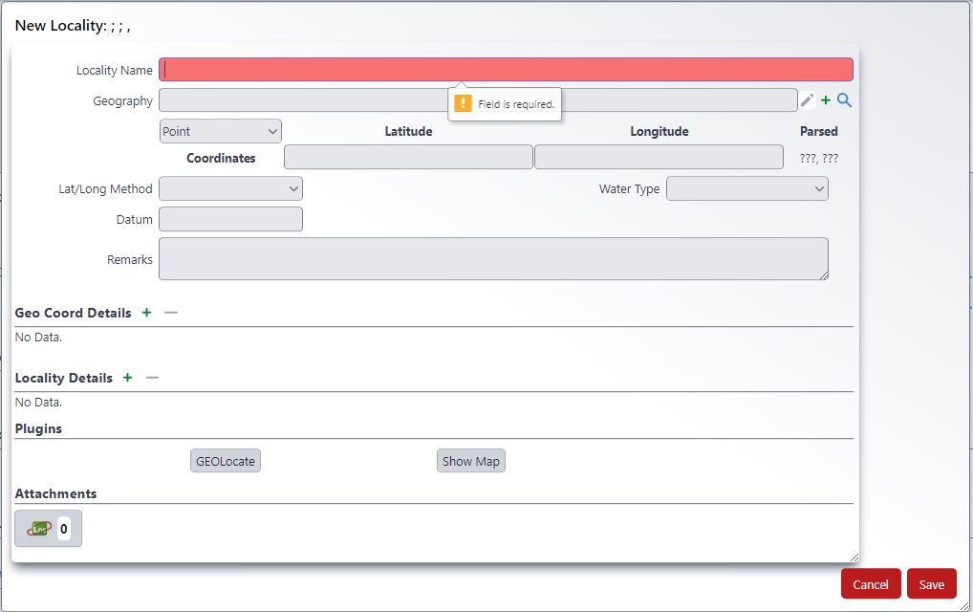
Task: Click inside the Remarks text area
Action: point(493,258)
